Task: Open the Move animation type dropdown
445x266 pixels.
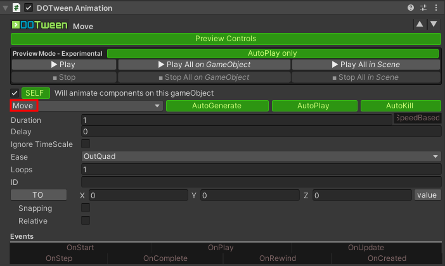Action: click(x=87, y=106)
